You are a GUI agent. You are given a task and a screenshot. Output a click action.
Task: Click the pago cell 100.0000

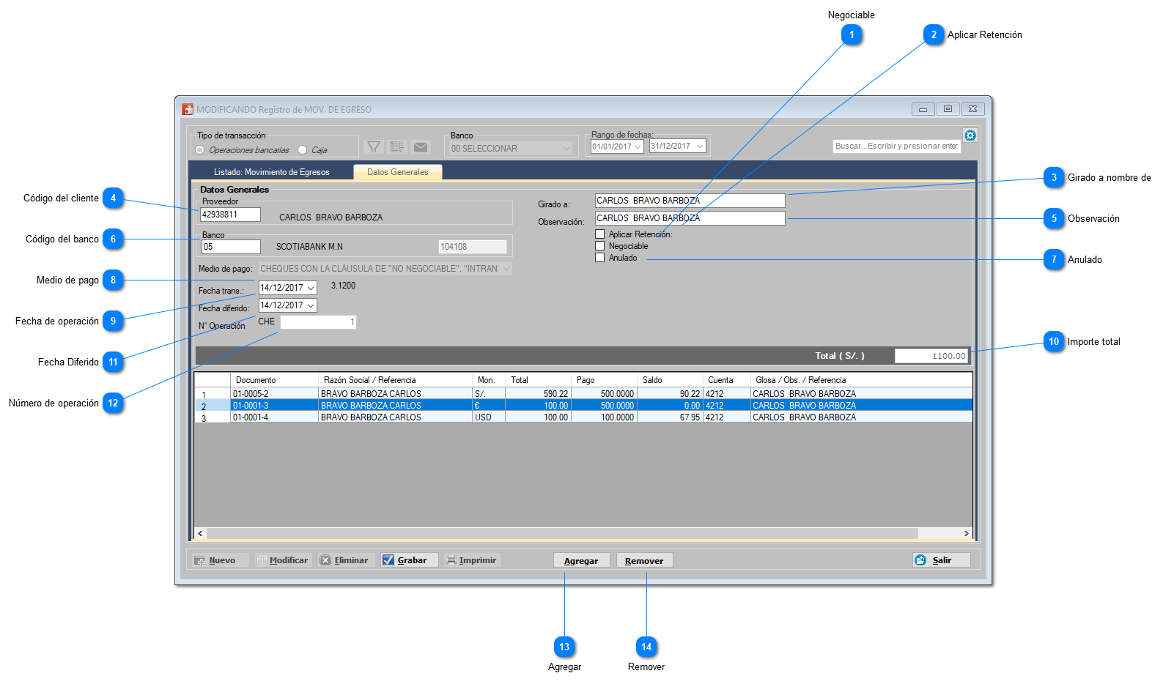tap(604, 417)
